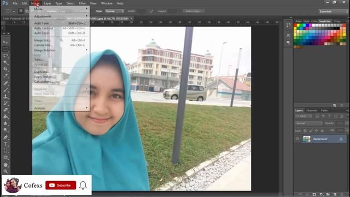350x197 pixels.
Task: Select the Healing Brush tool
Action: [x=5, y=83]
